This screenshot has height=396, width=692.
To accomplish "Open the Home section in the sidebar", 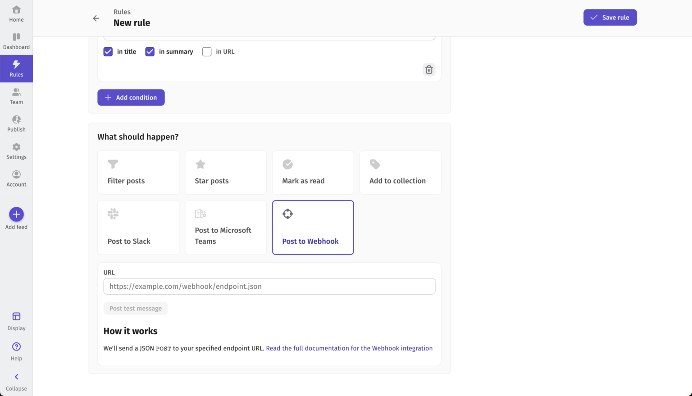I will (16, 13).
